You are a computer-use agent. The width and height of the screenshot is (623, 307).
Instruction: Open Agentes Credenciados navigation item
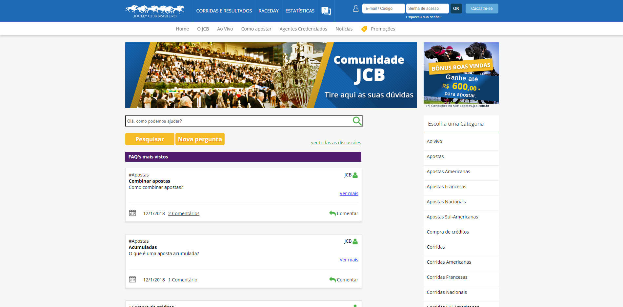click(x=303, y=29)
